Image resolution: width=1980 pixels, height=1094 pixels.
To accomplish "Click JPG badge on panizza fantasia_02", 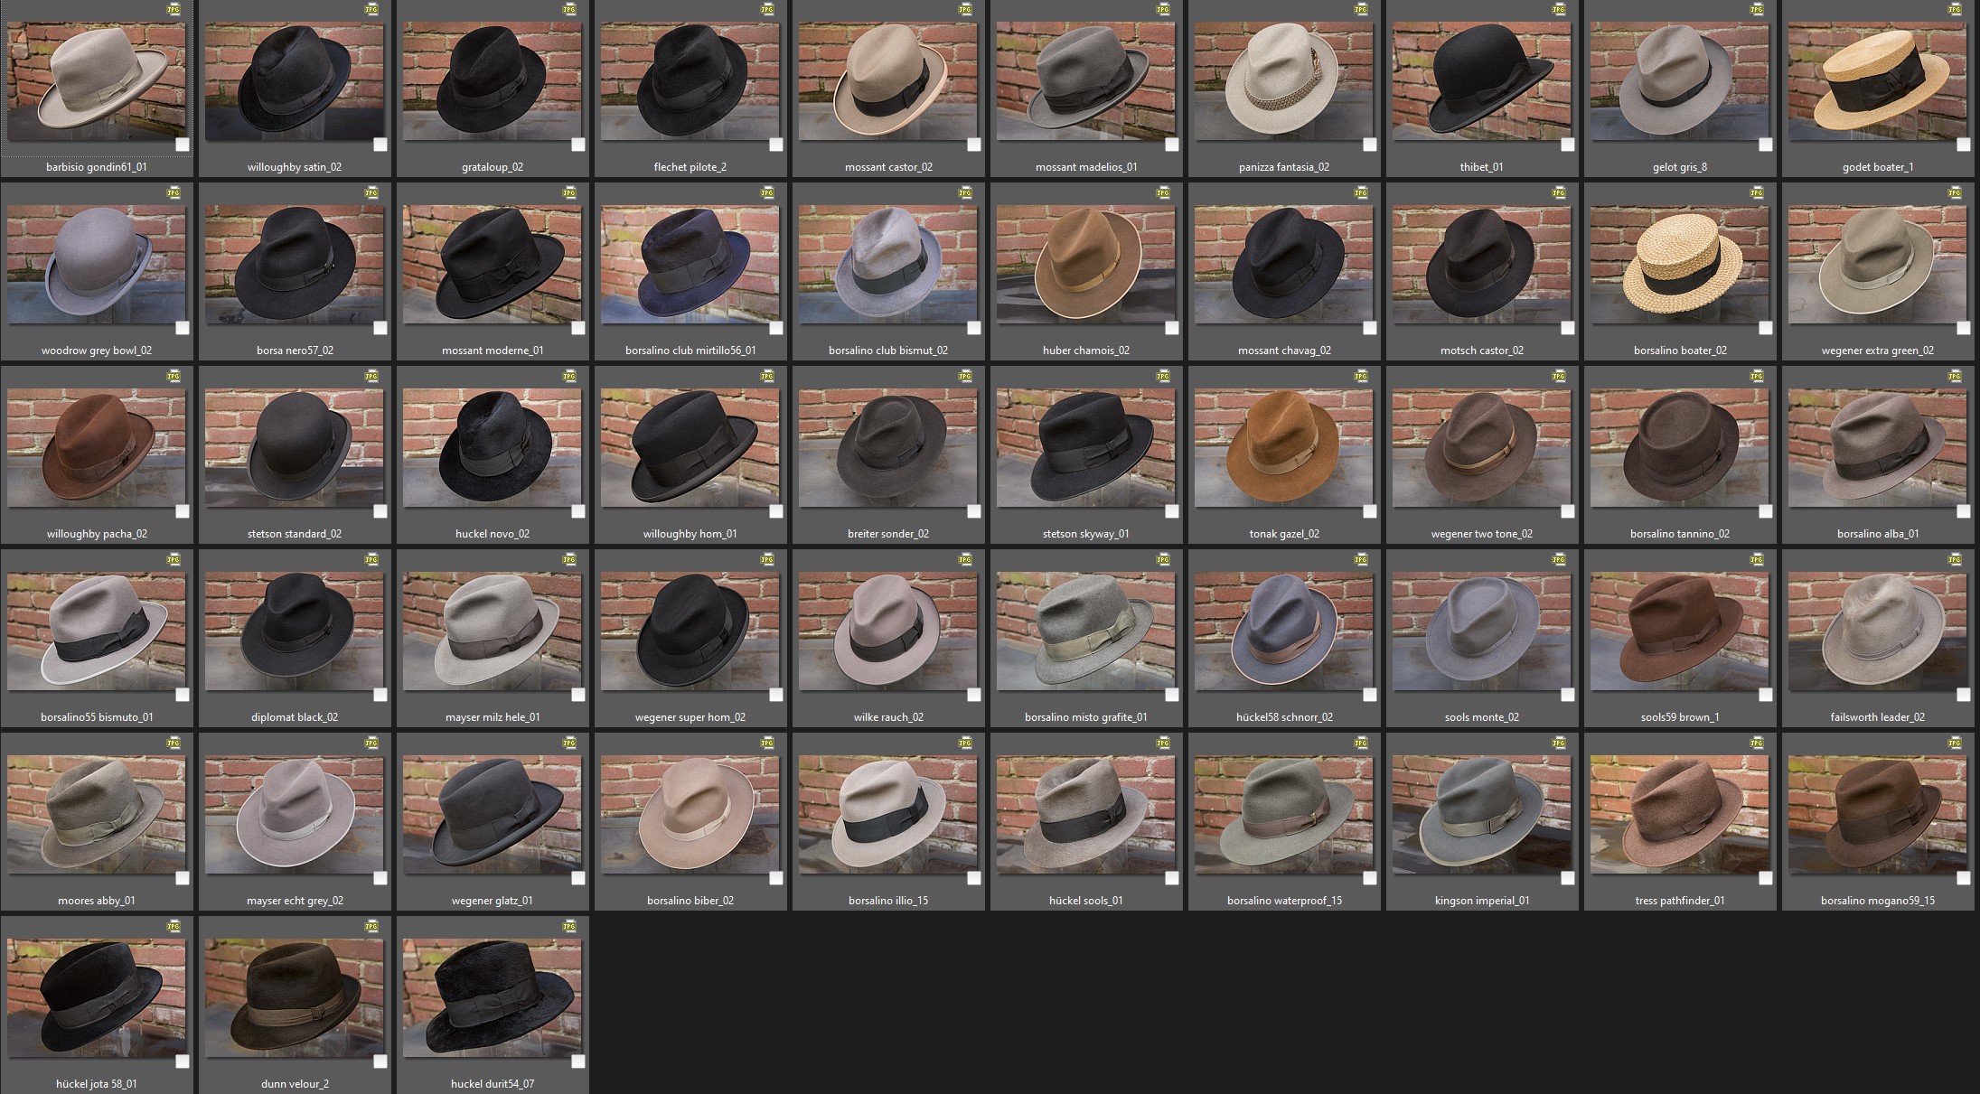I will coord(1361,9).
